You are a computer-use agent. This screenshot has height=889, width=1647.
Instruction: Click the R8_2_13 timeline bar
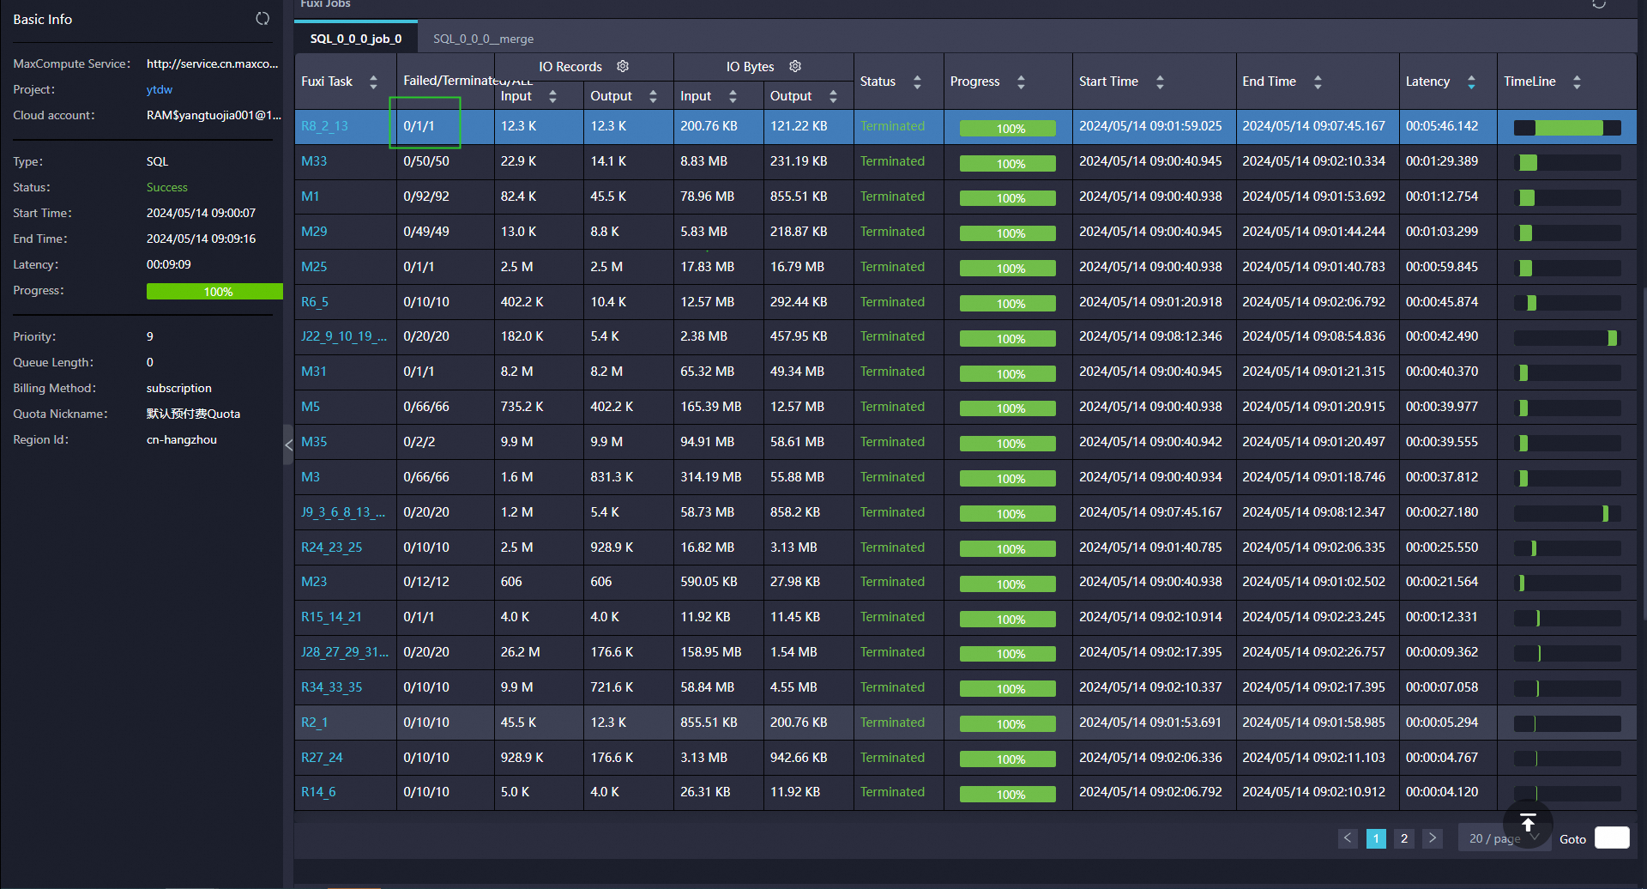point(1567,128)
